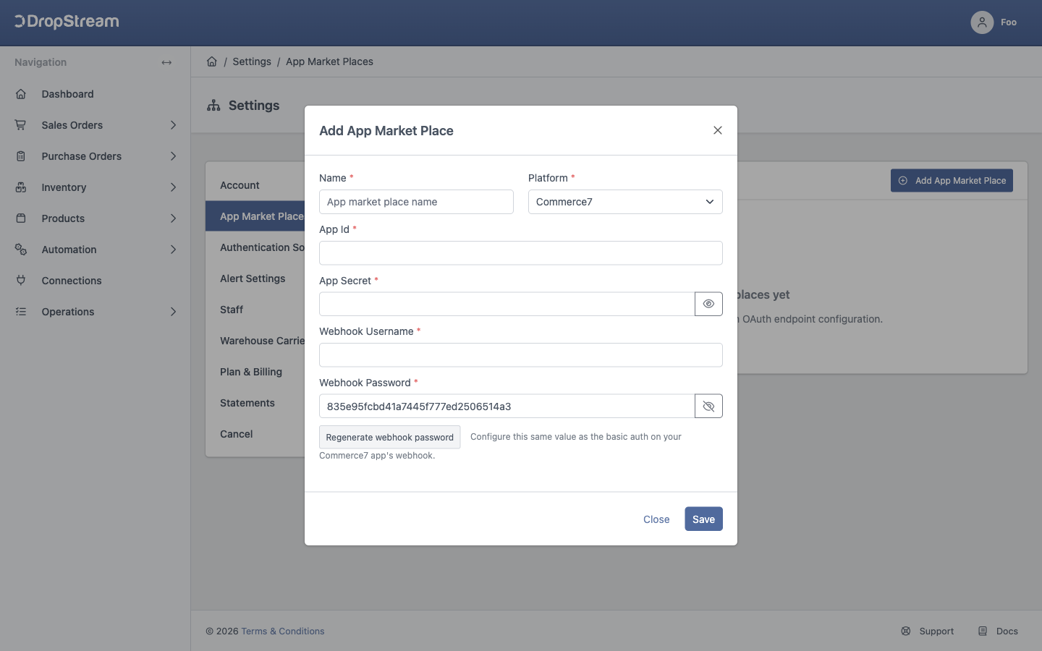Click the Webhook Password input field
Image resolution: width=1042 pixels, height=651 pixels.
point(507,406)
